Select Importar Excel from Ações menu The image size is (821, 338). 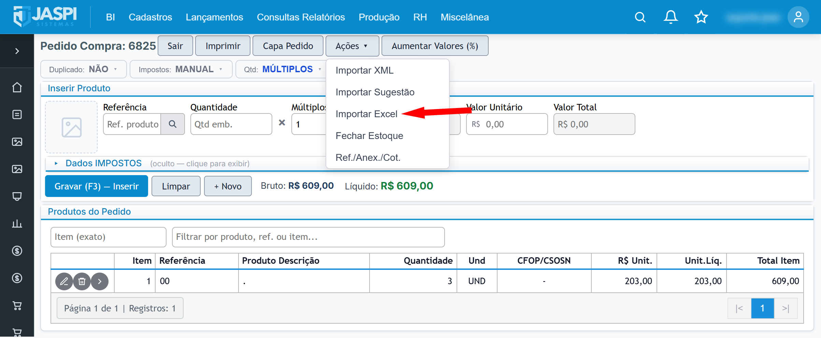366,114
